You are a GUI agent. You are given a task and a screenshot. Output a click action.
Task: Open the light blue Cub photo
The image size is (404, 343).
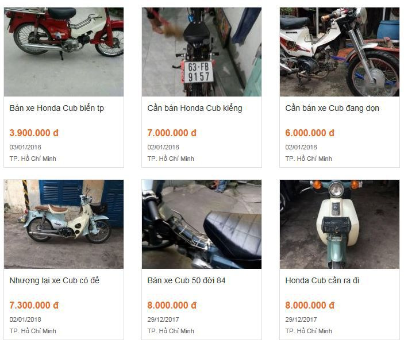tap(64, 224)
